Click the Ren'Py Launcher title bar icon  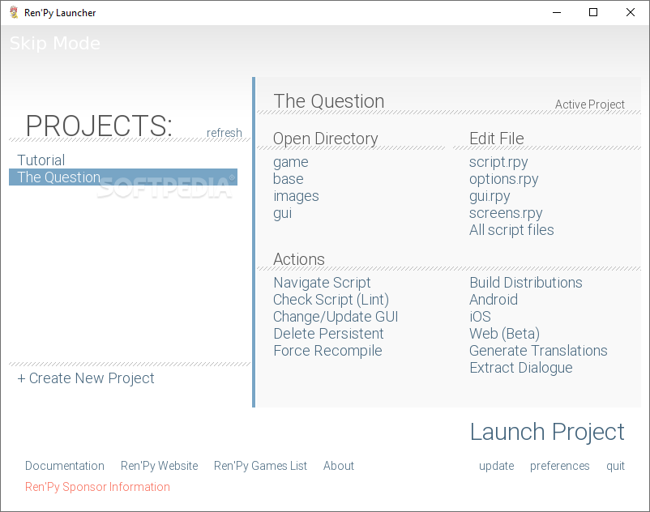pyautogui.click(x=14, y=12)
